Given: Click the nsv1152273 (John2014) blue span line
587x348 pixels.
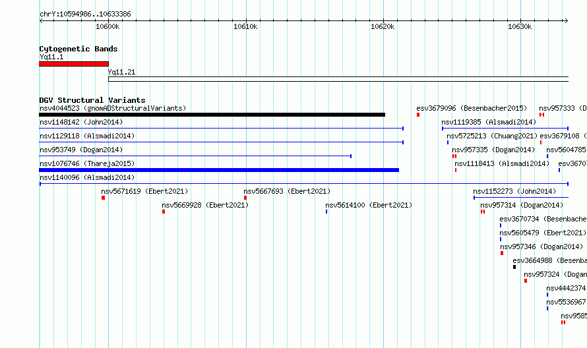Looking at the screenshot, I should click(521, 198).
